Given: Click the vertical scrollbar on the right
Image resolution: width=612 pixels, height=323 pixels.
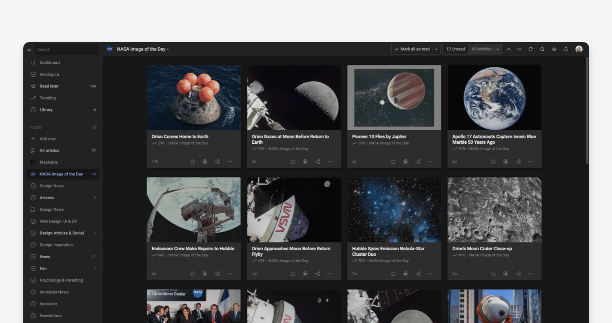Looking at the screenshot, I should (x=587, y=110).
